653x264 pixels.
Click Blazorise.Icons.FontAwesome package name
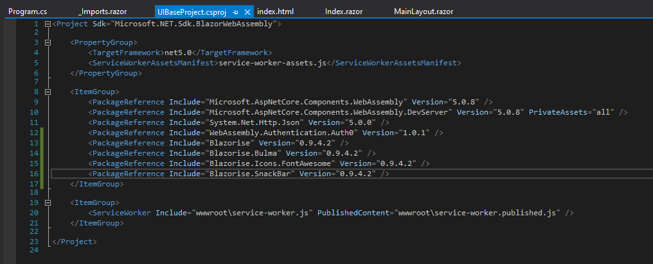(x=270, y=163)
